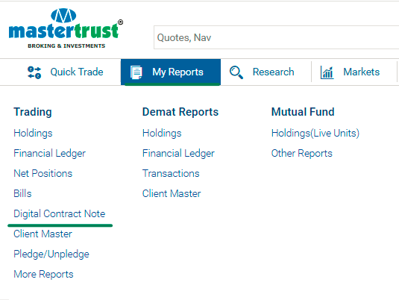Open the Quick Trade tab
This screenshot has height=300, width=399.
66,72
